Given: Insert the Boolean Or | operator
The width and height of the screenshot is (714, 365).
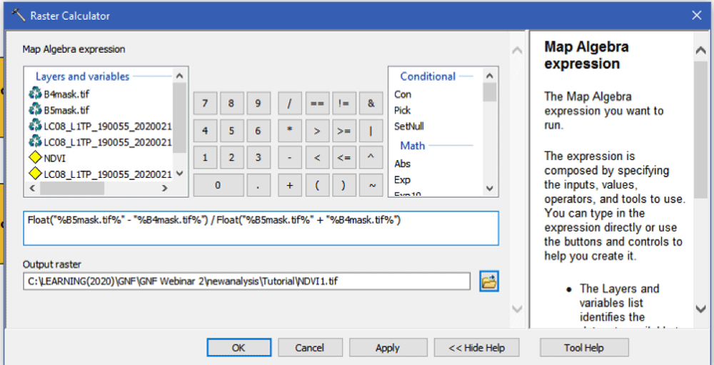Looking at the screenshot, I should pos(371,131).
